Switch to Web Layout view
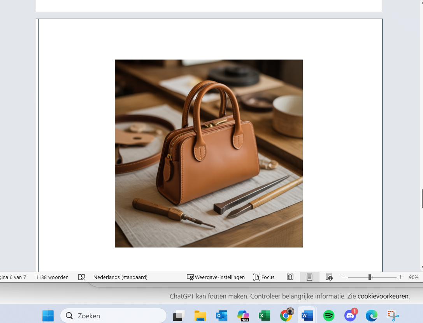 tap(329, 277)
